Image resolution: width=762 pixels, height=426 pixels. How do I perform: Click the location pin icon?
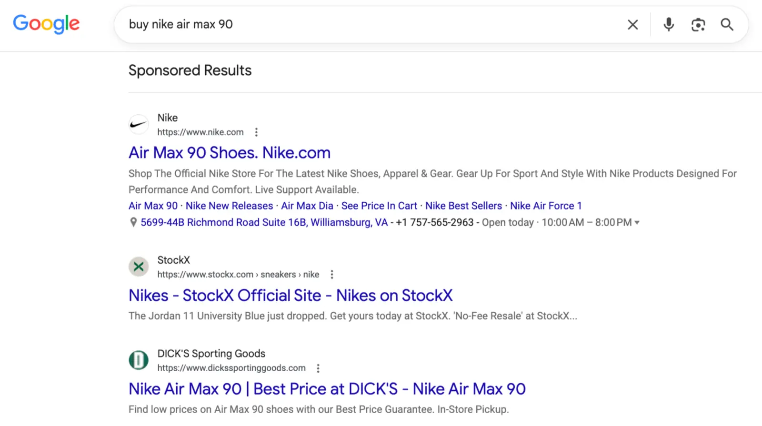click(133, 222)
